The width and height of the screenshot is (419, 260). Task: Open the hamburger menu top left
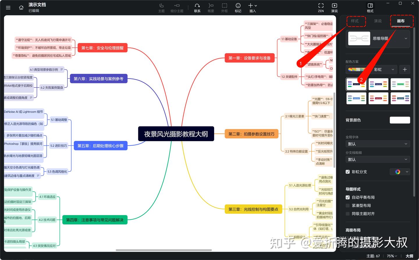(x=8, y=8)
